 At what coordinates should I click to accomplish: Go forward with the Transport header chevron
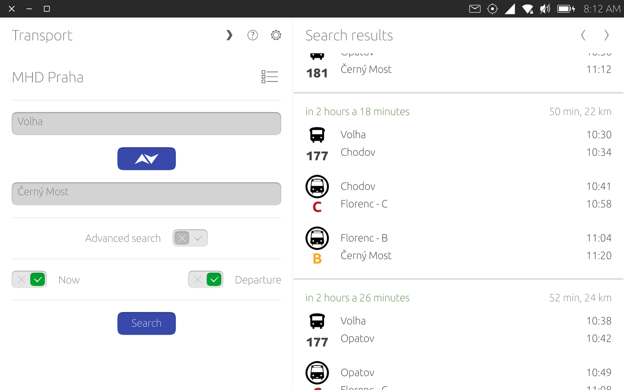click(229, 35)
